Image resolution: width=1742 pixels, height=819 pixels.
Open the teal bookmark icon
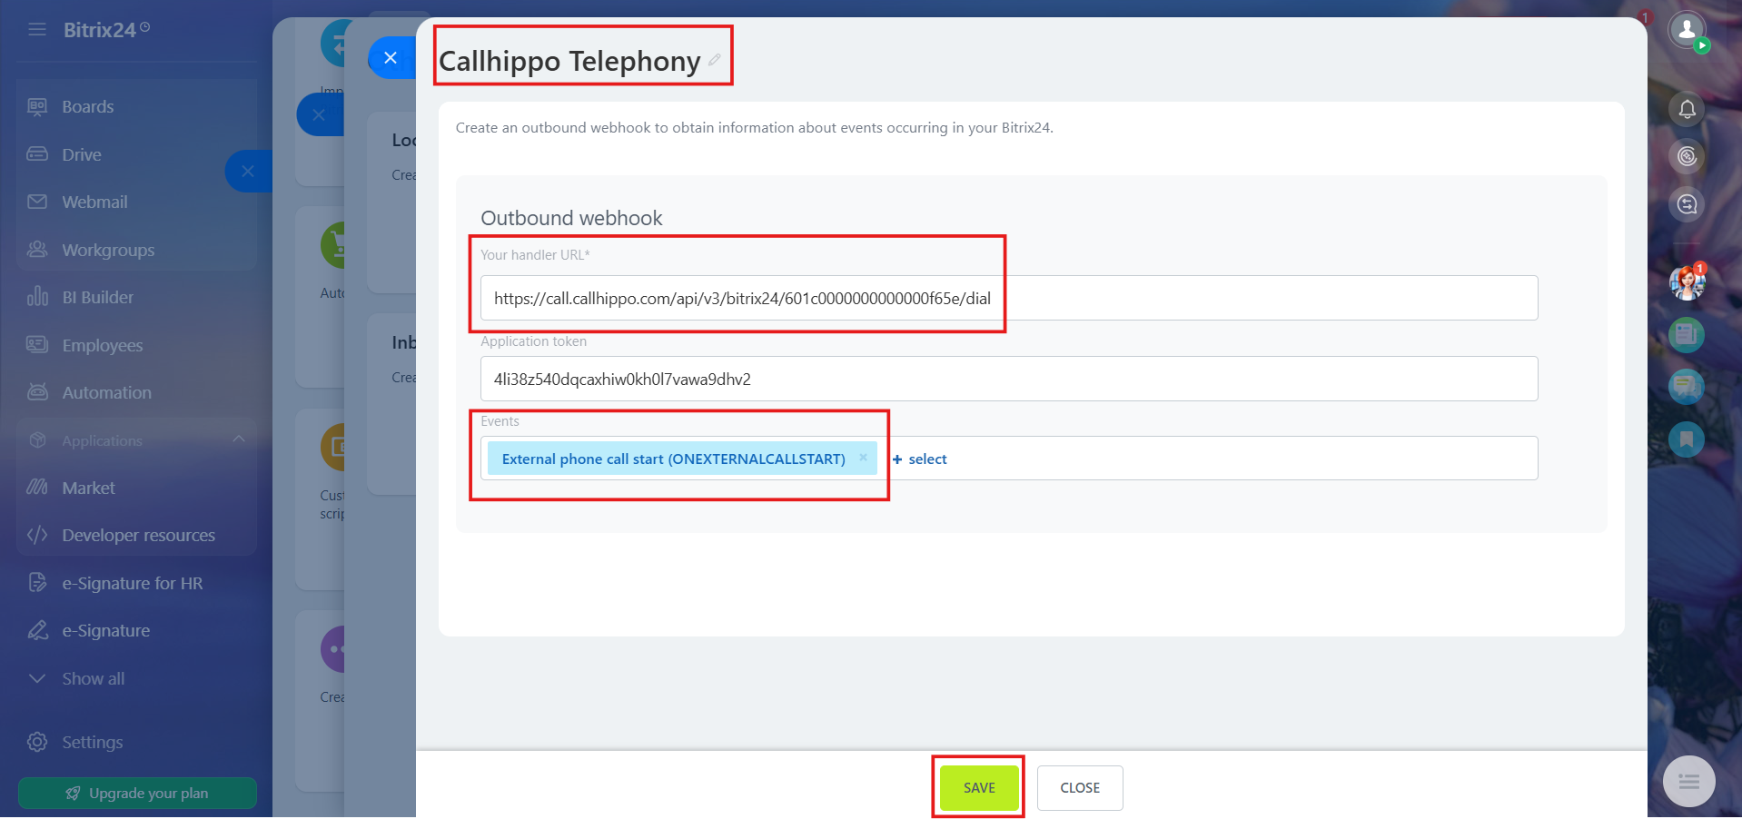(1687, 439)
